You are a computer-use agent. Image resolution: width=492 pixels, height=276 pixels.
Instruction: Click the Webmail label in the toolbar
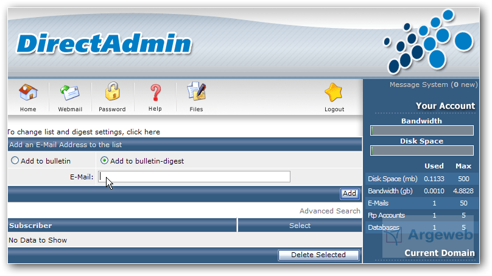[70, 109]
